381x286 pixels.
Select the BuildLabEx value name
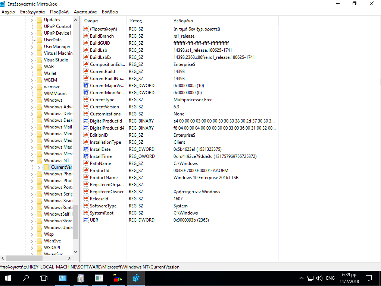pos(101,57)
